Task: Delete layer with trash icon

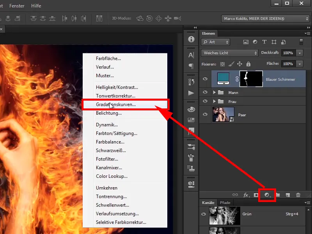Action: [298, 195]
